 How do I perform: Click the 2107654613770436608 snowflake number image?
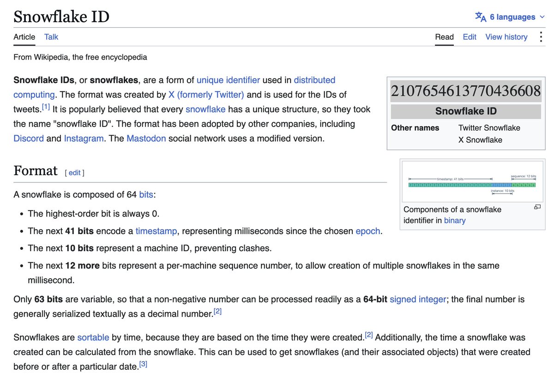pos(466,91)
